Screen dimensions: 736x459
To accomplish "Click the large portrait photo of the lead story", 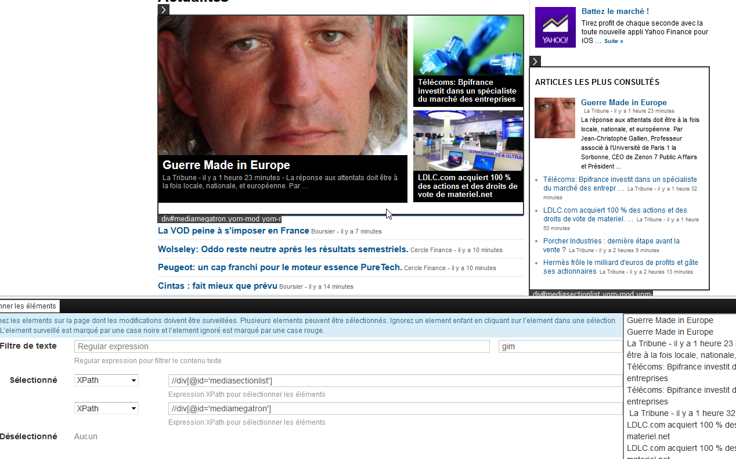I will point(283,85).
